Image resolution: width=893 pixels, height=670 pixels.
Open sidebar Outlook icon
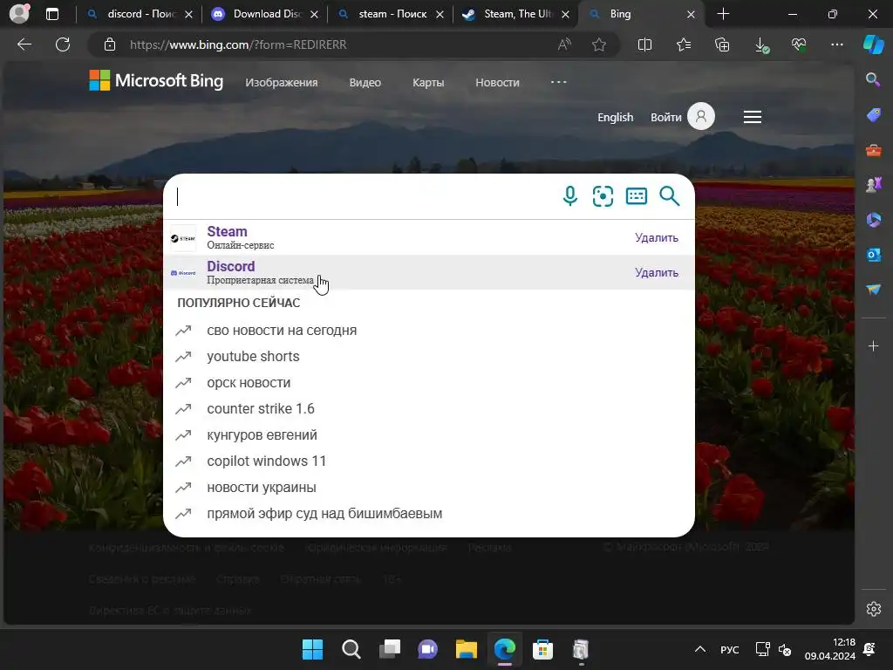[873, 254]
